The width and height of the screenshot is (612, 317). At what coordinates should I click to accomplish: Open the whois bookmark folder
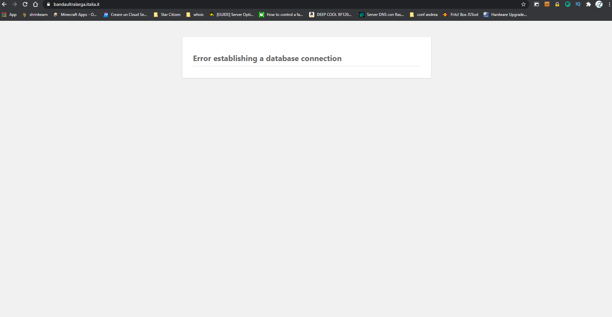point(195,15)
